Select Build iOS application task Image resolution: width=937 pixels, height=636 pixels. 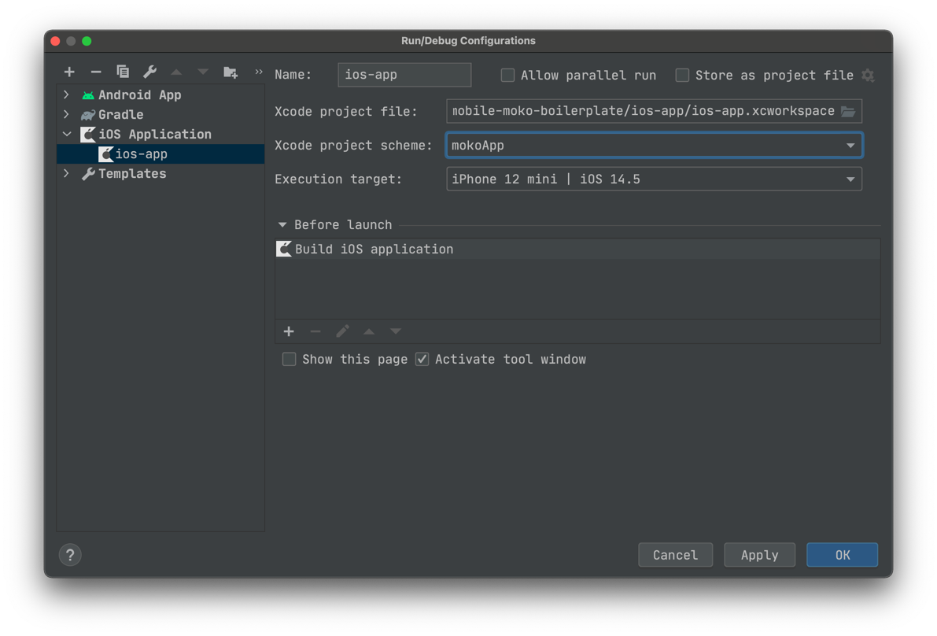(x=577, y=250)
